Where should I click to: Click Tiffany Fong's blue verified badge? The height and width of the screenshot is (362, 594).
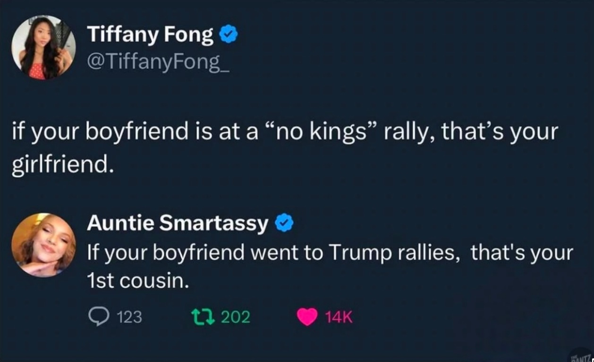[228, 34]
